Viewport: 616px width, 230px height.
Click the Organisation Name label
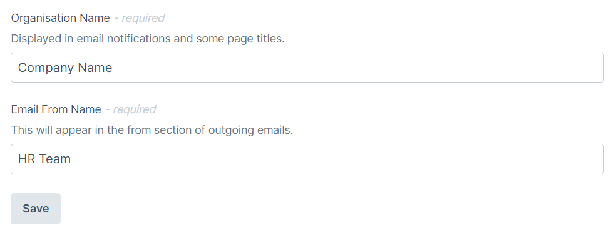pyautogui.click(x=61, y=18)
